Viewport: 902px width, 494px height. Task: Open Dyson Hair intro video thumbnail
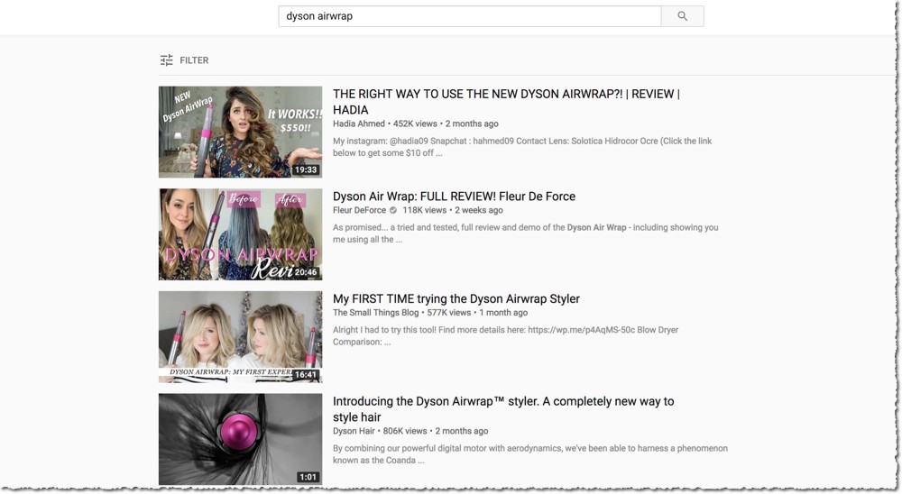tap(241, 439)
